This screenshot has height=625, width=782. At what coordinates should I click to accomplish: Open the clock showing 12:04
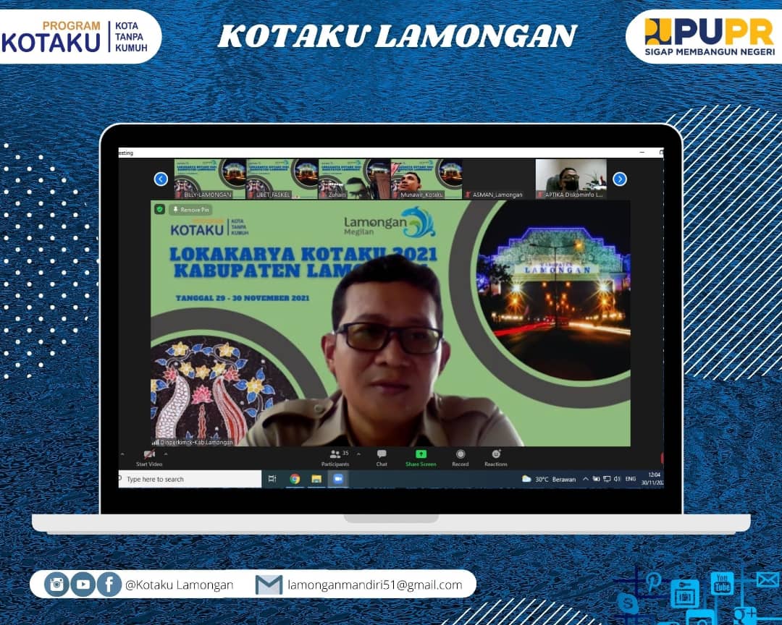[x=652, y=479]
